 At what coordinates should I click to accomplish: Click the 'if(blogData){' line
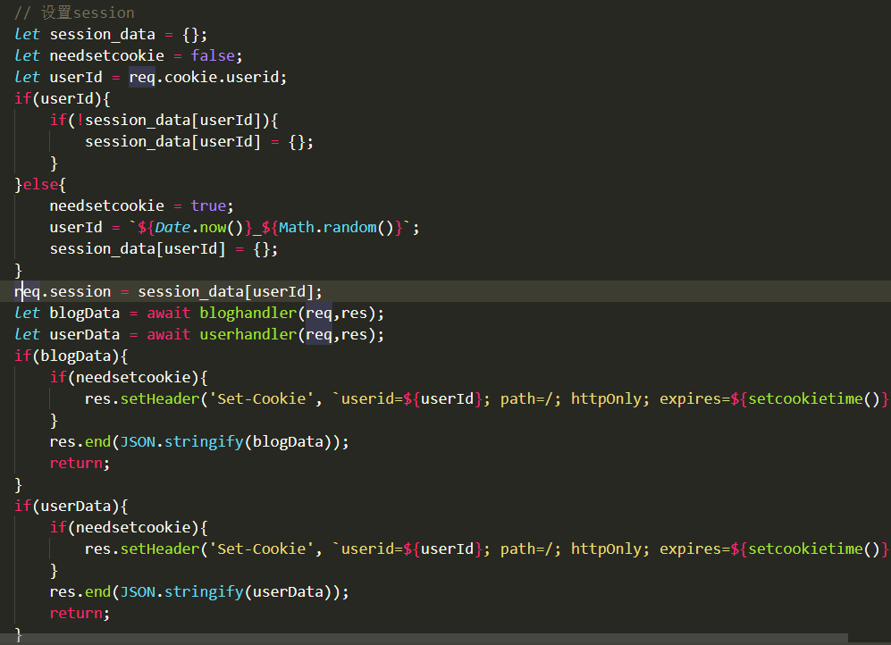pyautogui.click(x=71, y=356)
